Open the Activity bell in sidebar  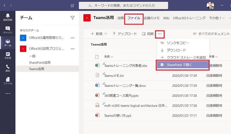[8, 17]
